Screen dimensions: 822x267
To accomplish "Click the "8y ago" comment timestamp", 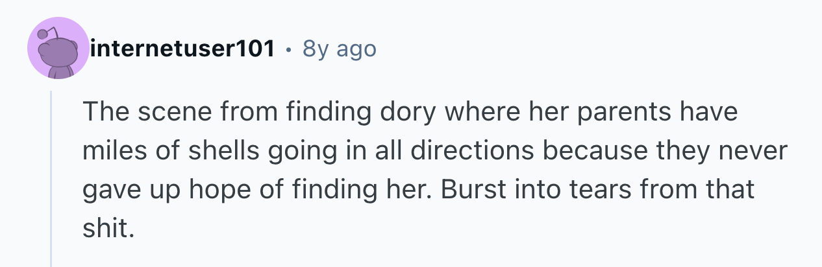I will point(340,49).
